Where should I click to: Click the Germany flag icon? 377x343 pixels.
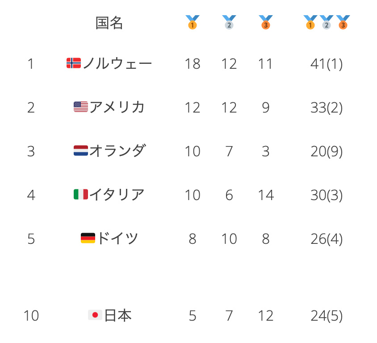point(88,238)
